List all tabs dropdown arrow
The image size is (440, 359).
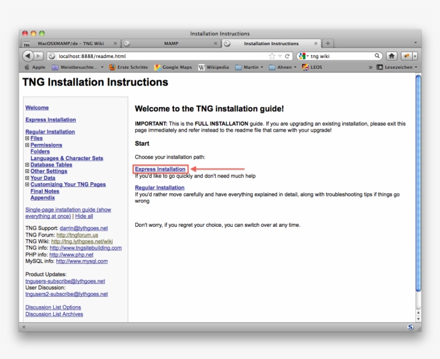point(415,43)
